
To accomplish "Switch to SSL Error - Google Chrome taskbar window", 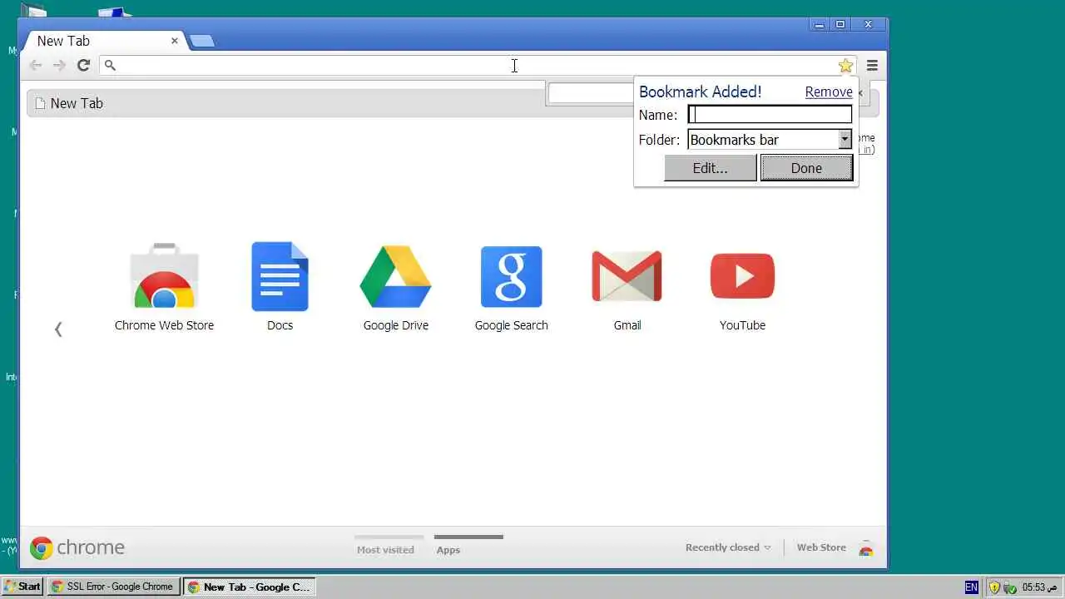I will [113, 587].
